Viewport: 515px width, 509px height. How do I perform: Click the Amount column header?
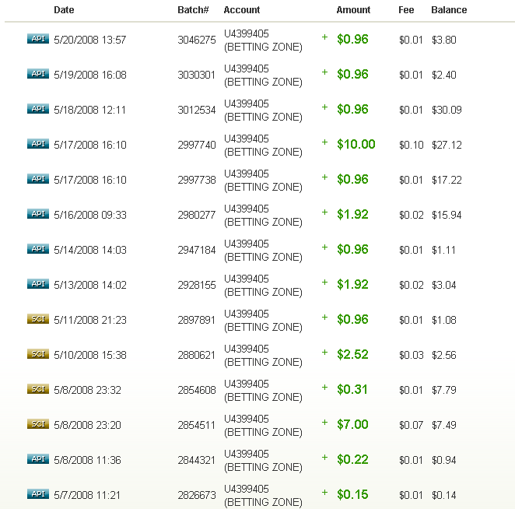353,10
